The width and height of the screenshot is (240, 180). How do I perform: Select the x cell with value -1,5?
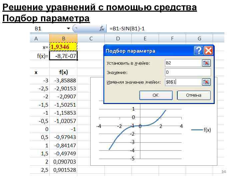coord(40,105)
